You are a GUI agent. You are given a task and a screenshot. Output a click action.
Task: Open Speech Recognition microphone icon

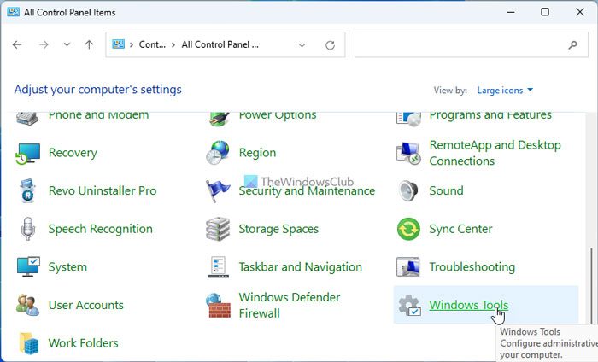28,229
